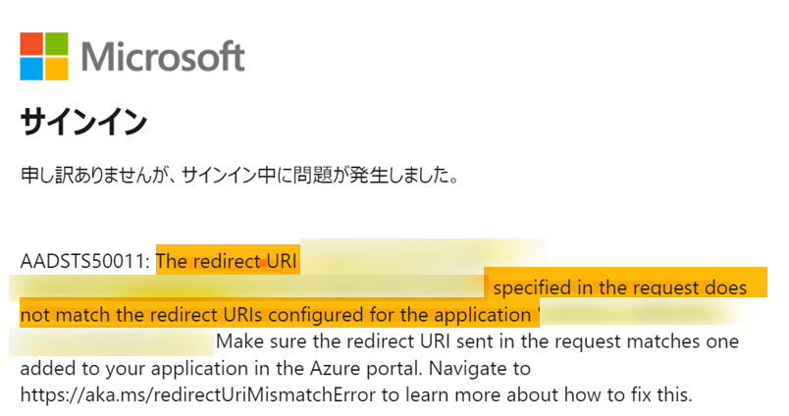Click the yellow square of the Microsoft logo

pyautogui.click(x=56, y=68)
